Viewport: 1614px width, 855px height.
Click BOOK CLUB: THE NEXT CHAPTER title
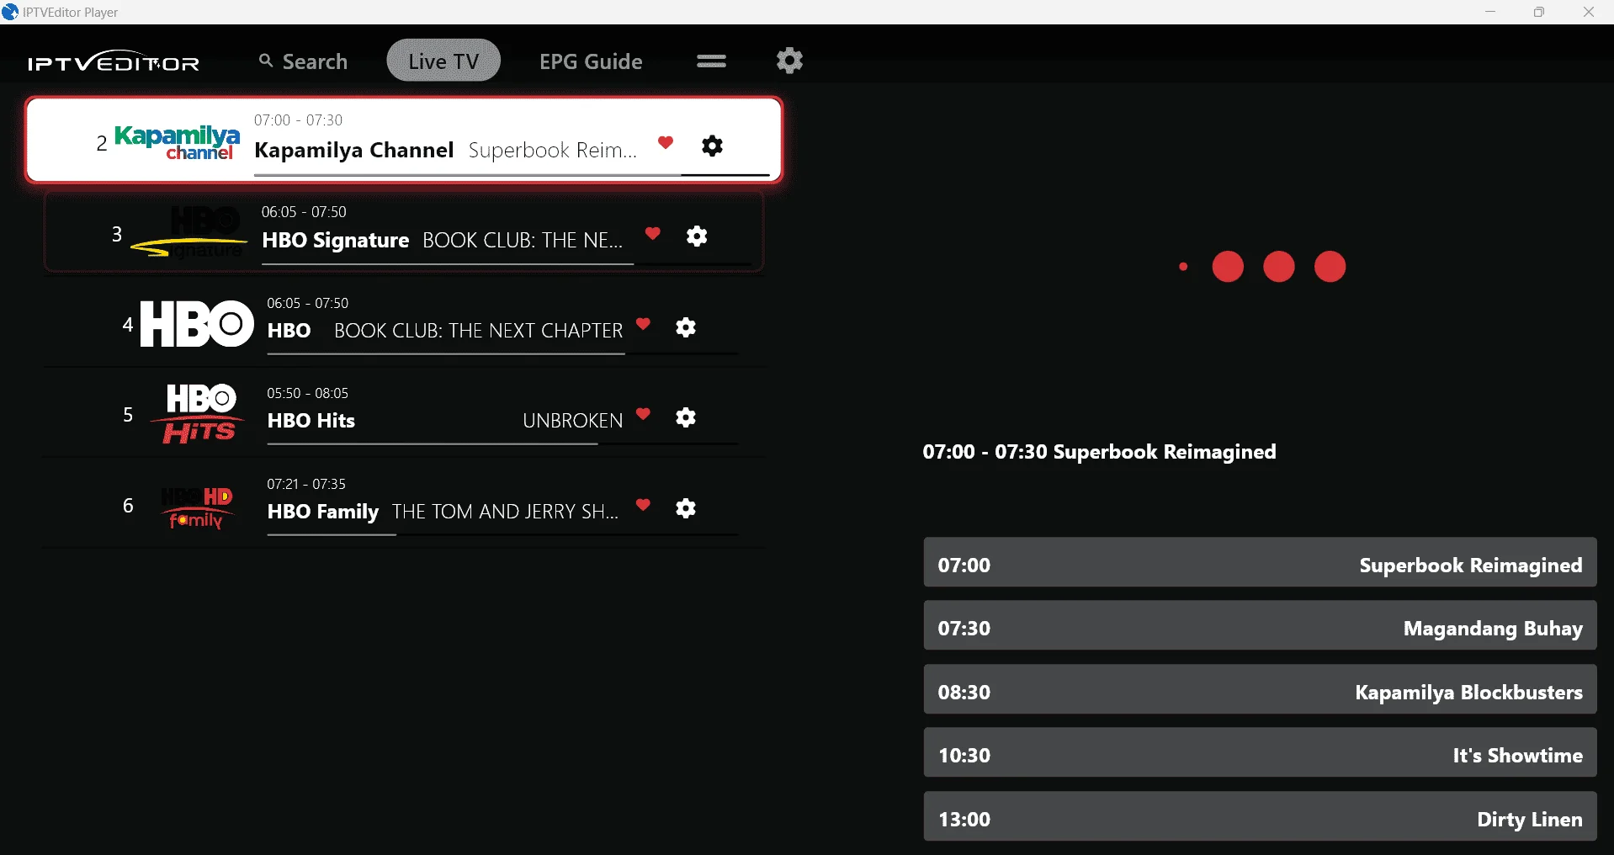[479, 331]
